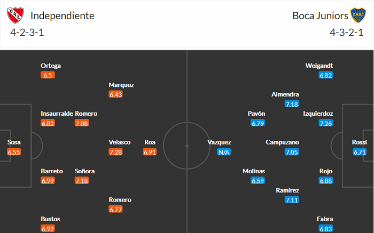Select player name Weigandt

[x=319, y=66]
